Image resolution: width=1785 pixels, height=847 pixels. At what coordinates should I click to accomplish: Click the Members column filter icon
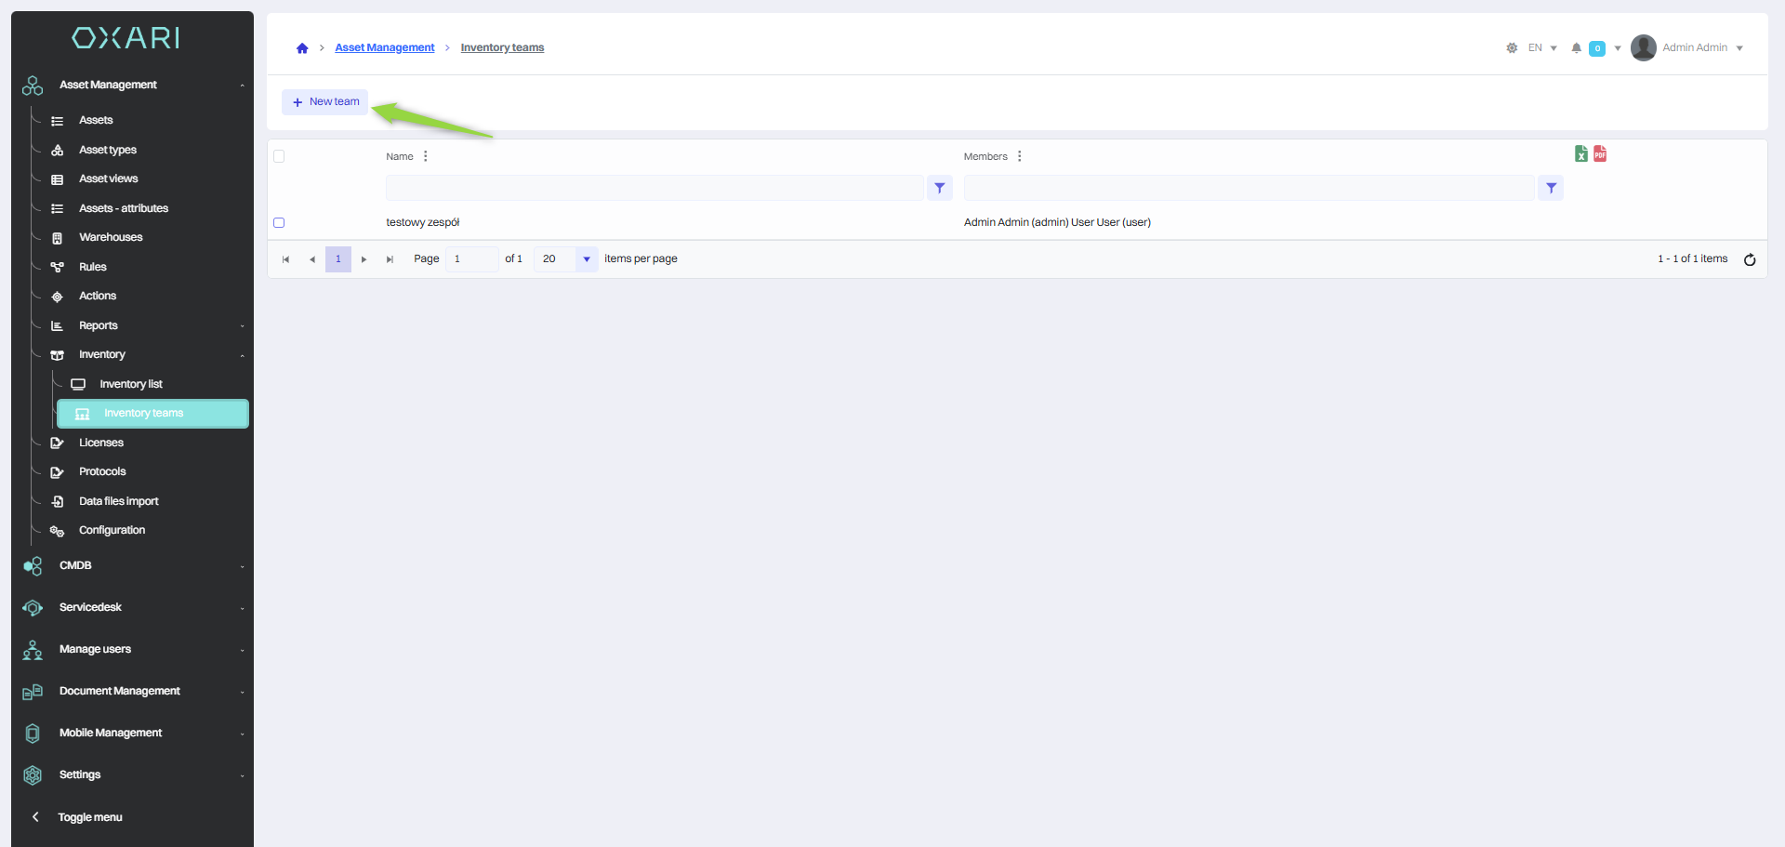[x=1551, y=189]
